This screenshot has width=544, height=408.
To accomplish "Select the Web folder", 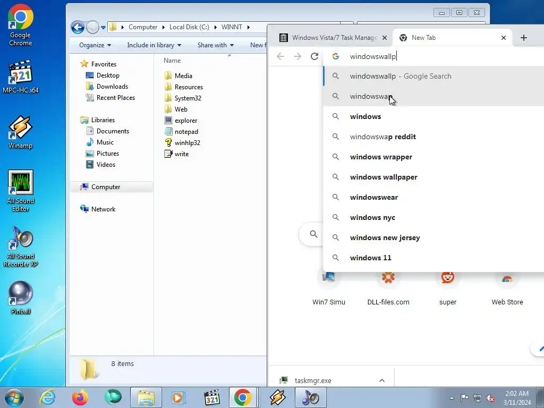I will [x=176, y=109].
